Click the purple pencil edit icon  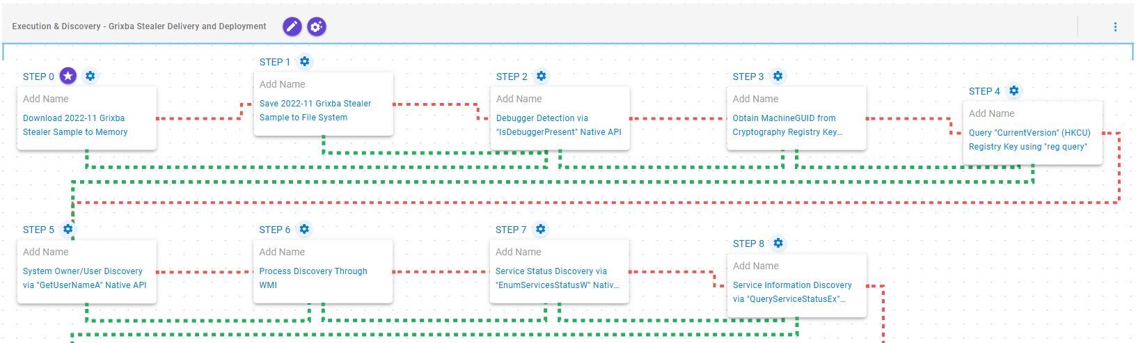(292, 26)
